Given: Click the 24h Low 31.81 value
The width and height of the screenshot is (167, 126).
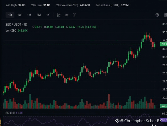Looking at the screenshot, I should tap(41, 5).
